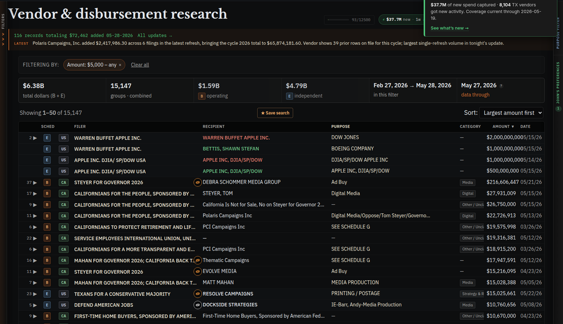Viewport: 563px width, 324px height.
Task: Select the MEDIA PRODUCTION purpose cell
Action: 355,283
